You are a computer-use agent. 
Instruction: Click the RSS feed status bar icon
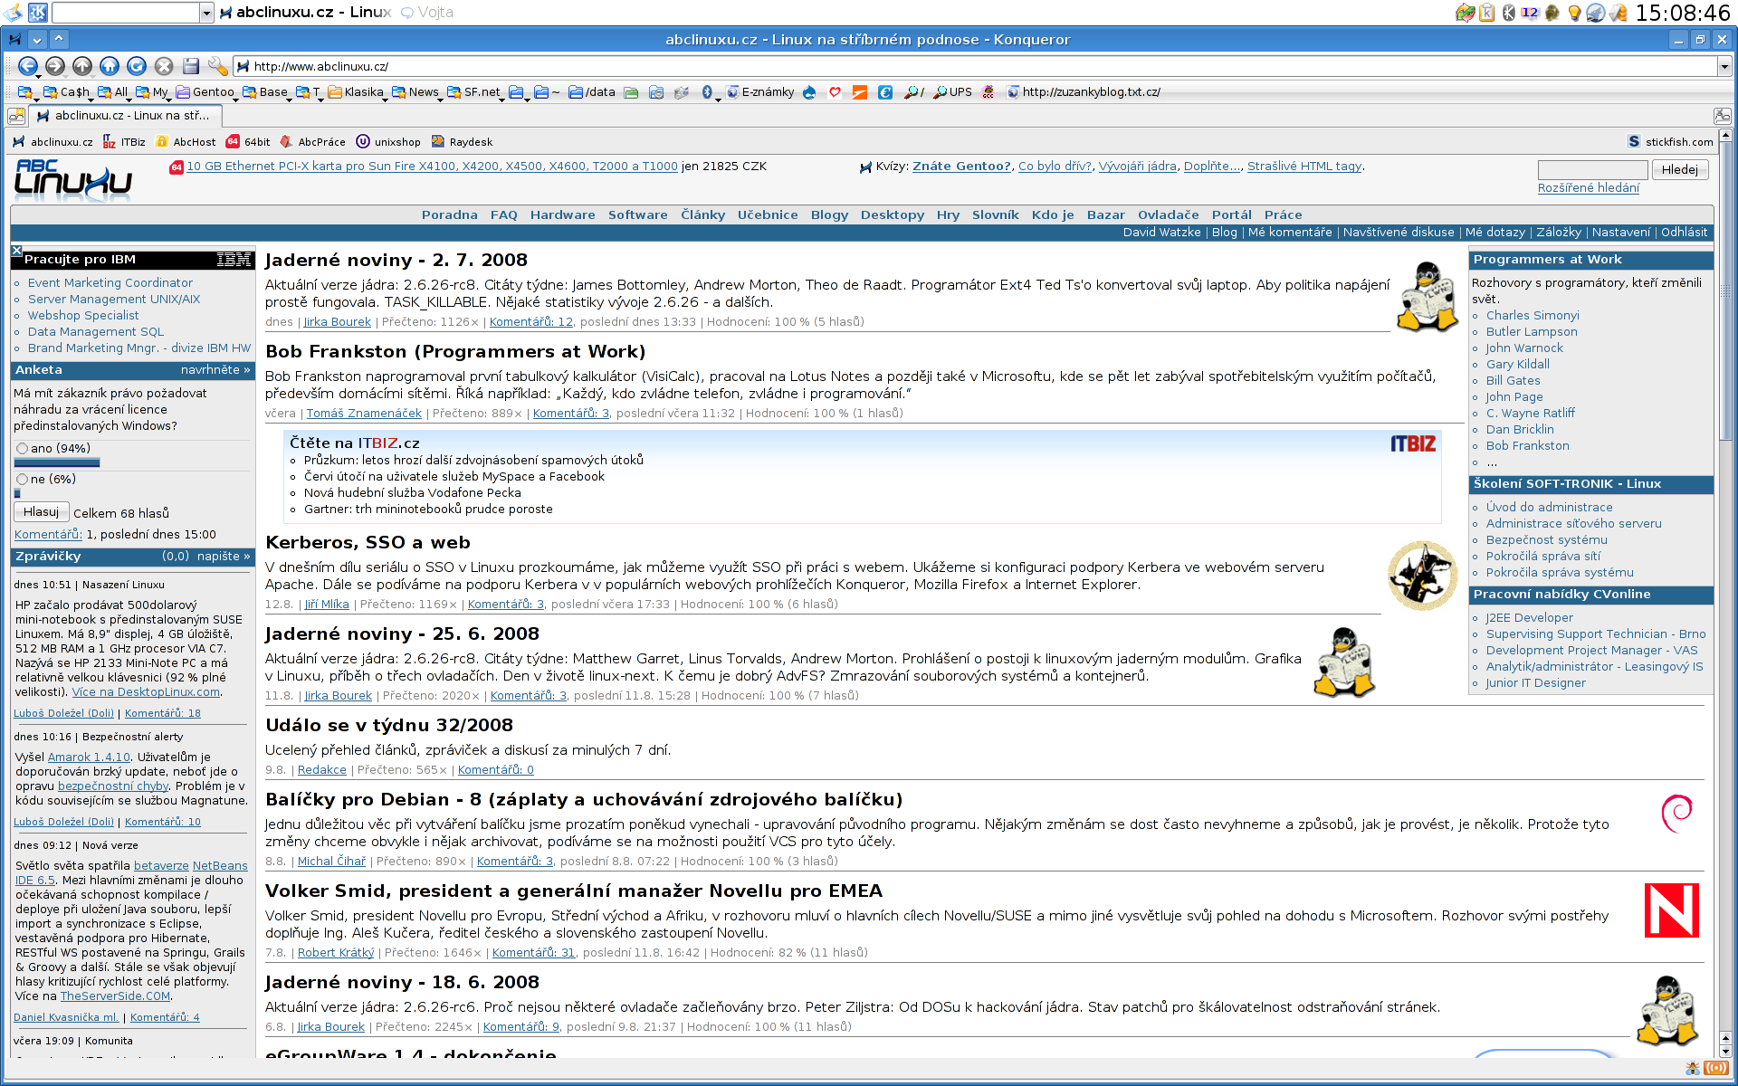tap(1716, 1068)
